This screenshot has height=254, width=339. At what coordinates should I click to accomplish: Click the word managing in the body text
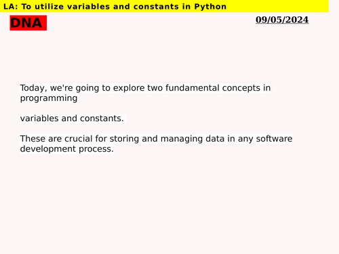coord(182,139)
